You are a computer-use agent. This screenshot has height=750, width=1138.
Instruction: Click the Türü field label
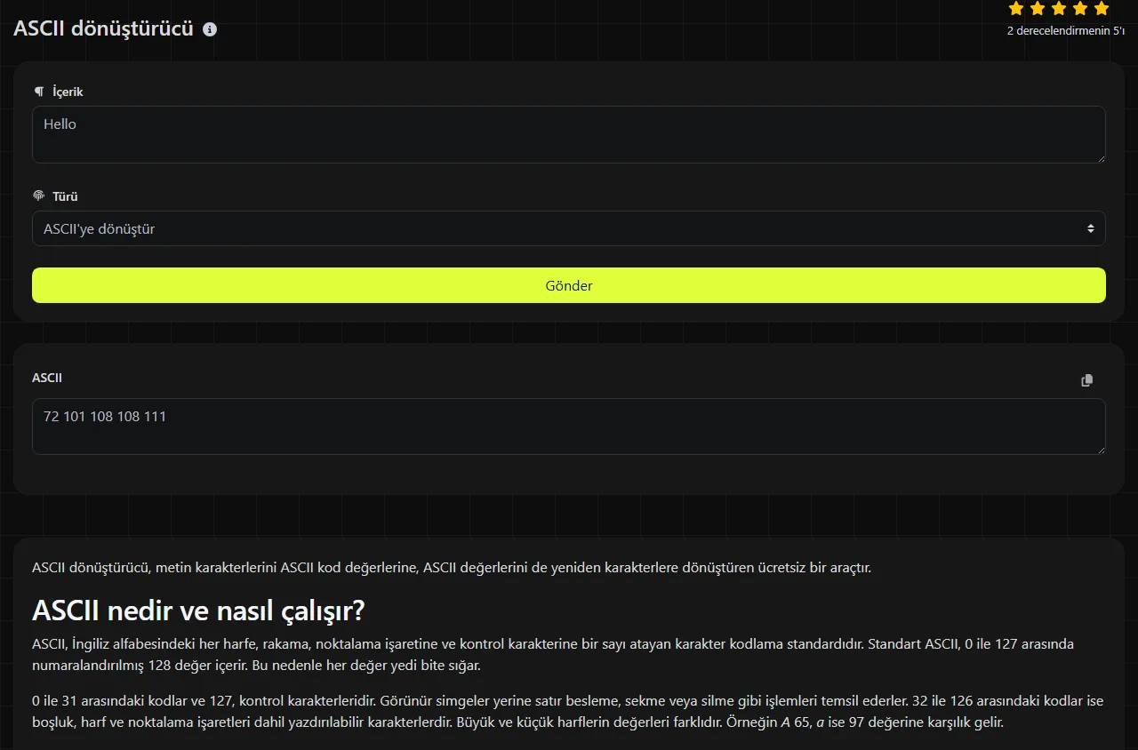pyautogui.click(x=65, y=196)
